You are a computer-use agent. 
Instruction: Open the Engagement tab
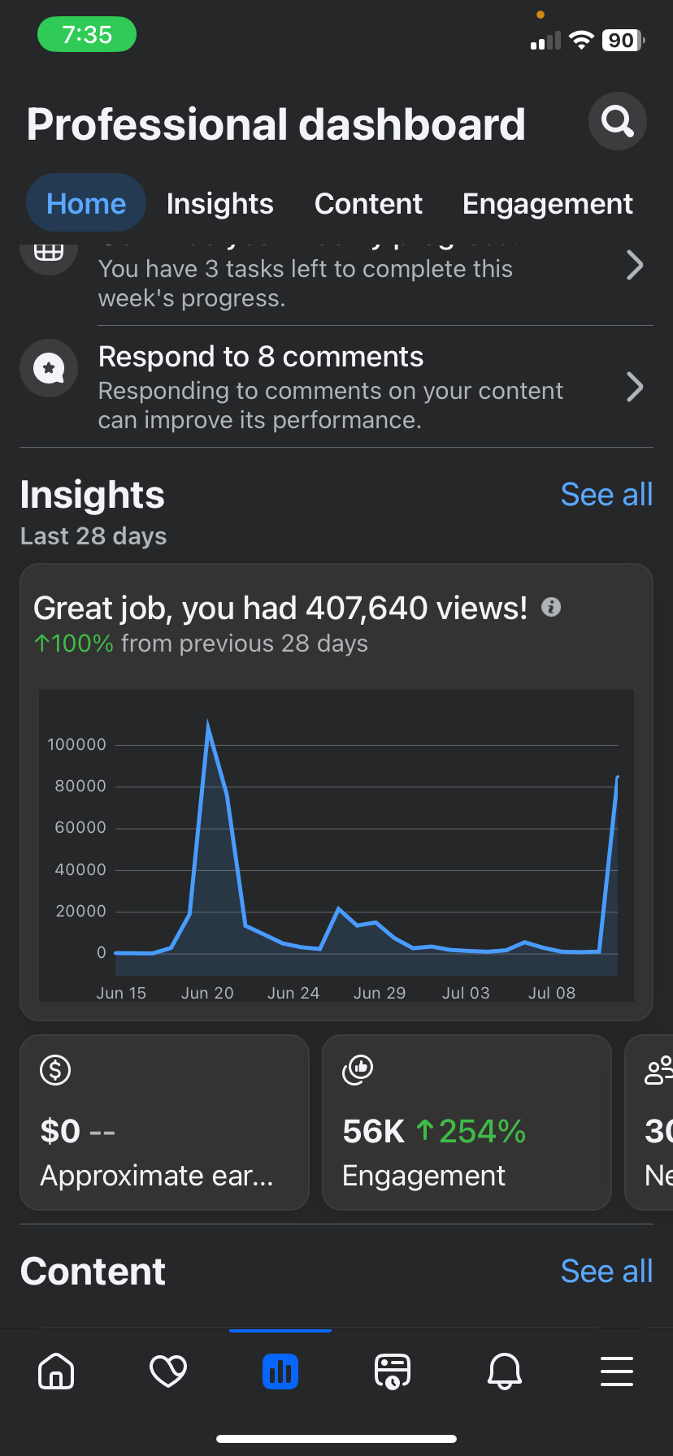coord(547,204)
